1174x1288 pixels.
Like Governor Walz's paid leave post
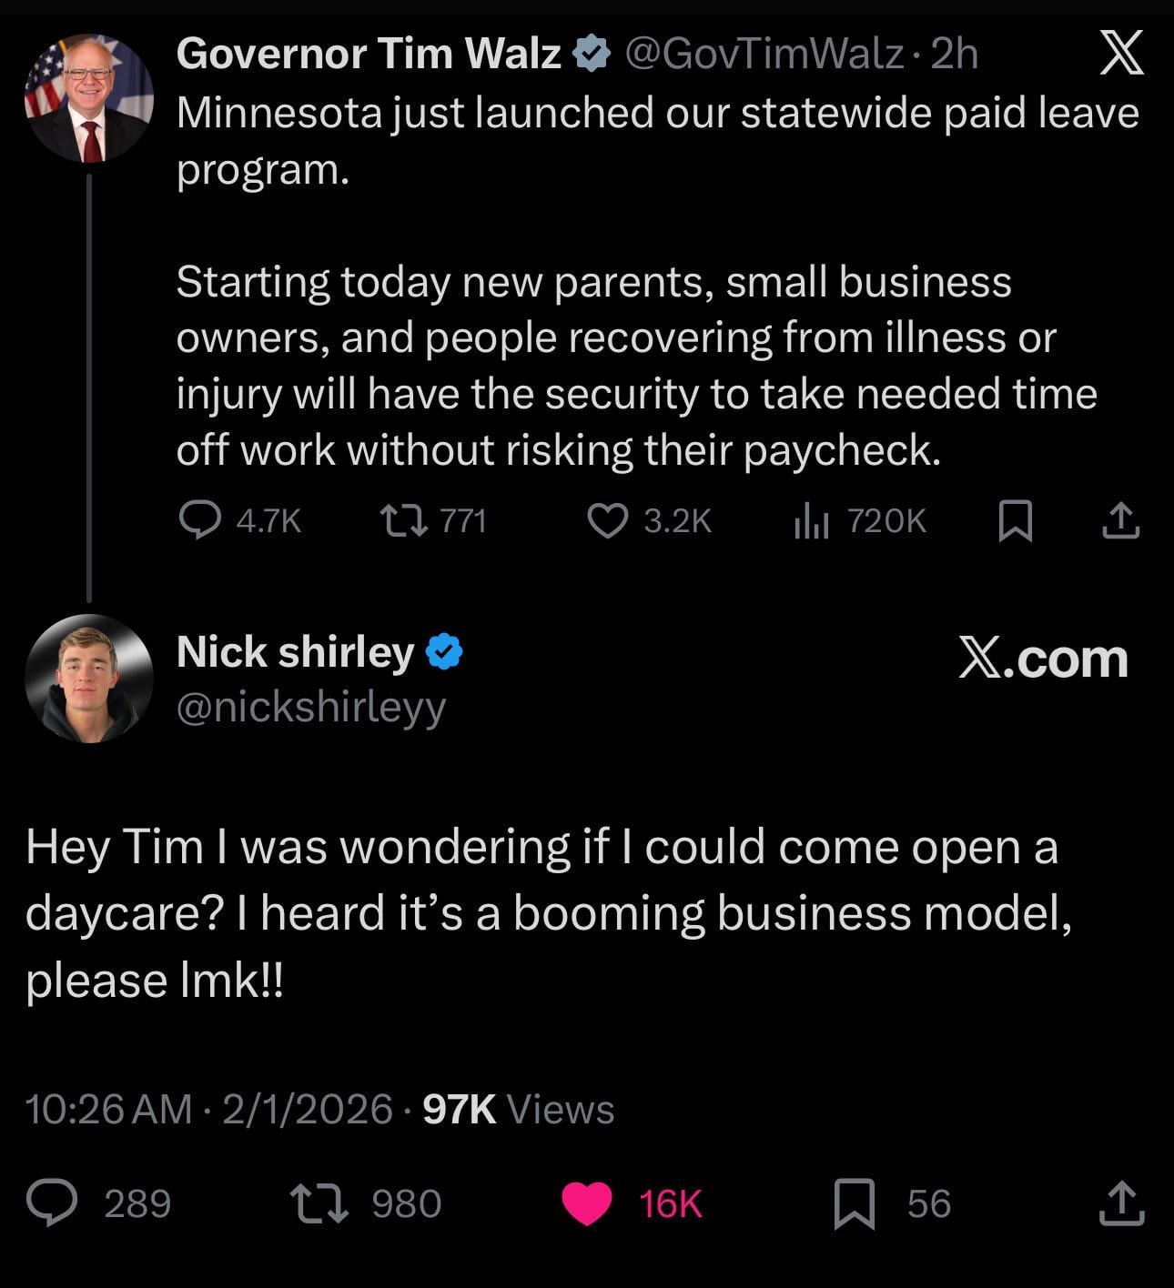point(607,520)
